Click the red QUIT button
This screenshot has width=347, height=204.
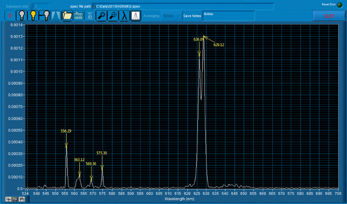pos(329,16)
